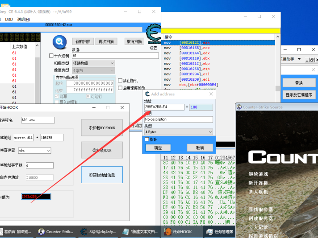Image resolution: width=318 pixels, height=238 pixels.
Task: Select 寻找服务器 in Counter-Strike menu
Action: [260, 209]
